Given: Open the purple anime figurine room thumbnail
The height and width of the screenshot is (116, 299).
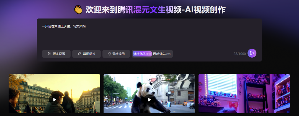Looking at the screenshot, I should pyautogui.click(x=244, y=93).
